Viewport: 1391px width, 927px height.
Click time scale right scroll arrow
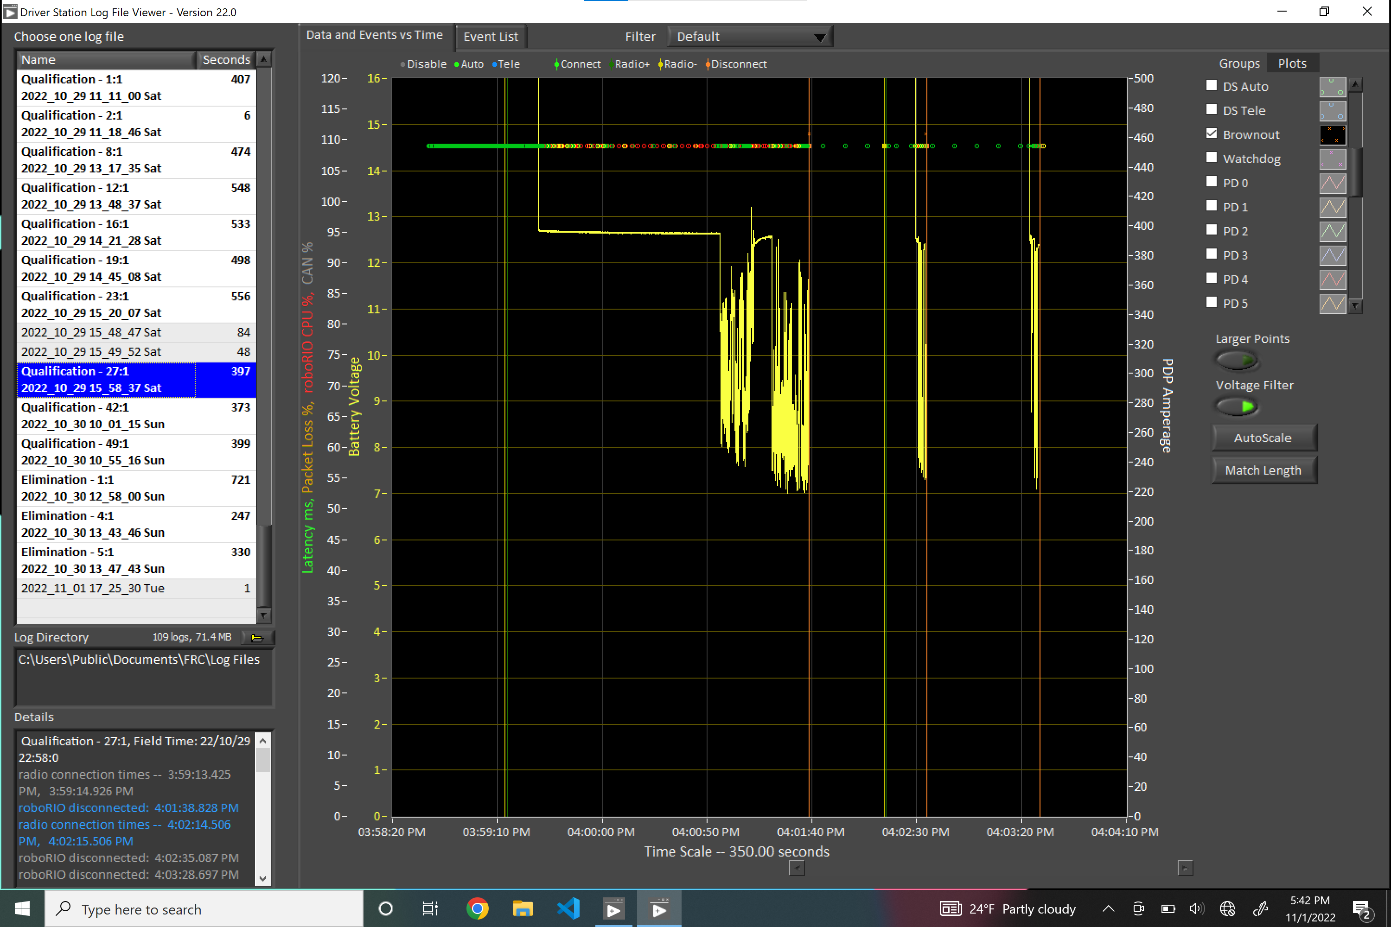pyautogui.click(x=1185, y=868)
